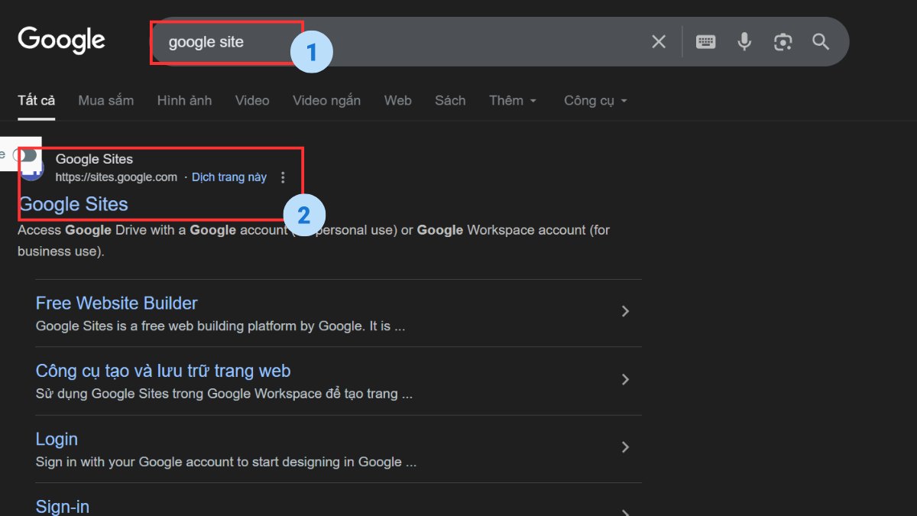Click the text Sử dụng Google Sites trong Google Workspace
The image size is (917, 516).
(224, 394)
